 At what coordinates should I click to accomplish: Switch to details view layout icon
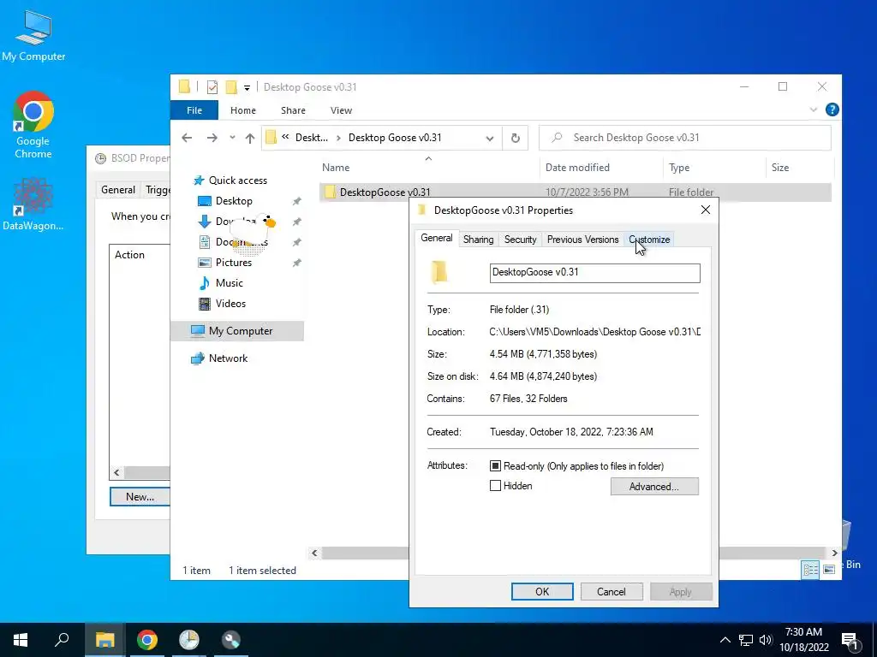point(810,570)
